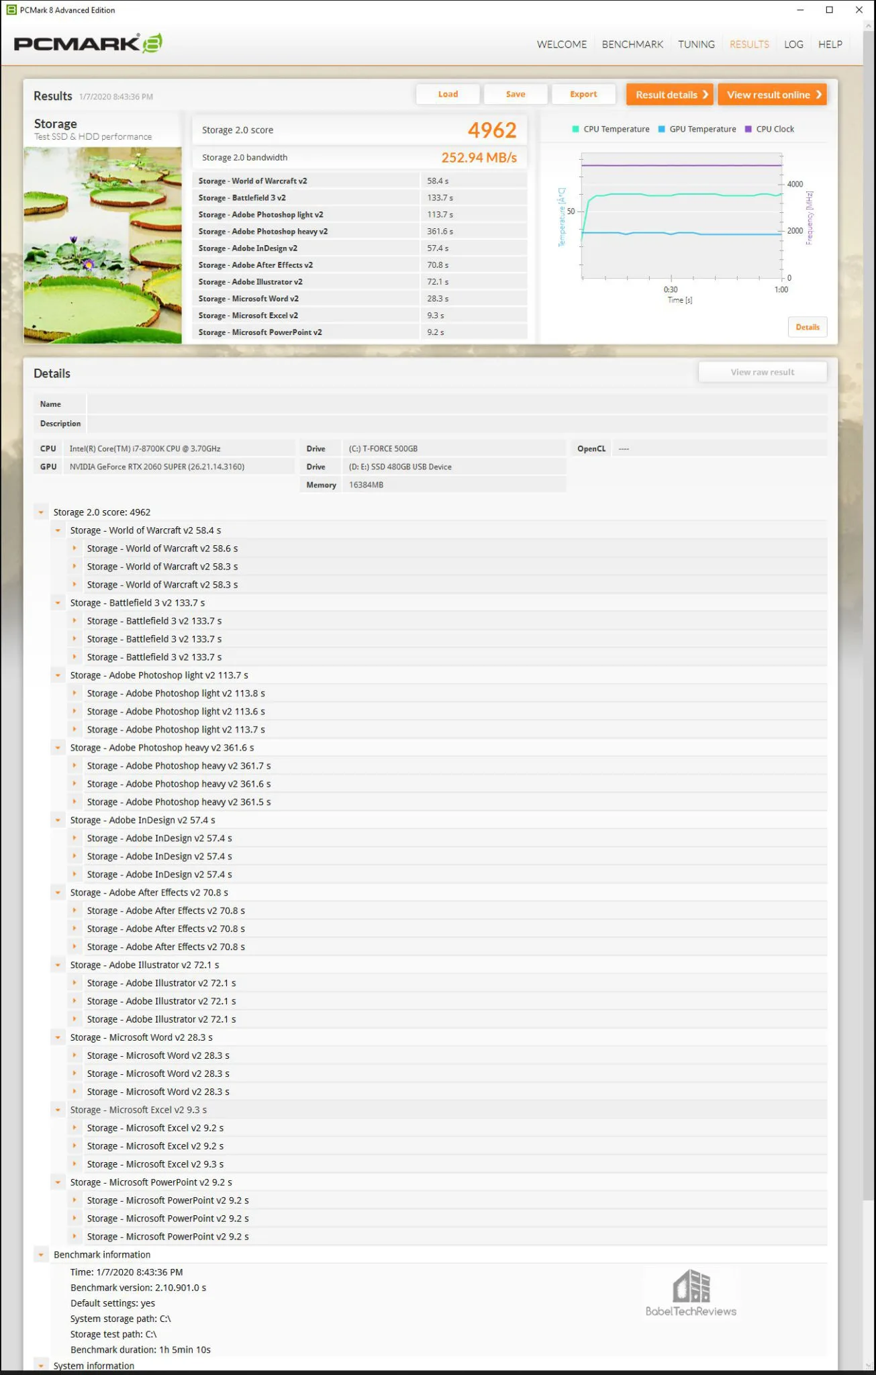Click the vertical scrollbar down arrow
The height and width of the screenshot is (1375, 876).
(x=869, y=1365)
